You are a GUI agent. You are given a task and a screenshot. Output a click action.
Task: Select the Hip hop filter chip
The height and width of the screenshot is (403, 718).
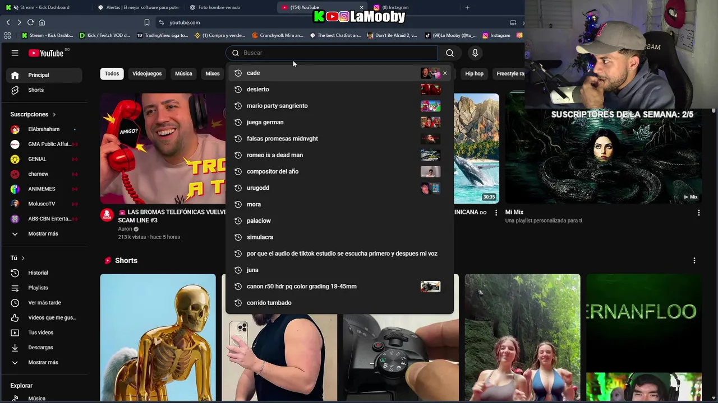474,73
